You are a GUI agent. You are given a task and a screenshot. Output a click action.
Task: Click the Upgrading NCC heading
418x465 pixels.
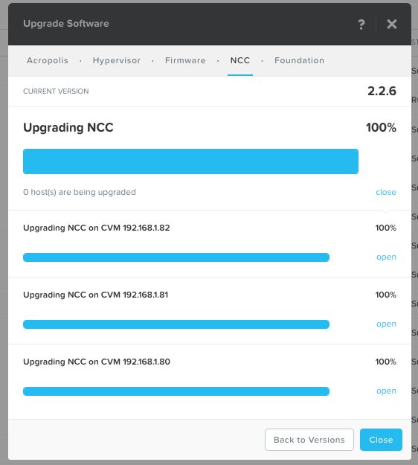pos(68,128)
